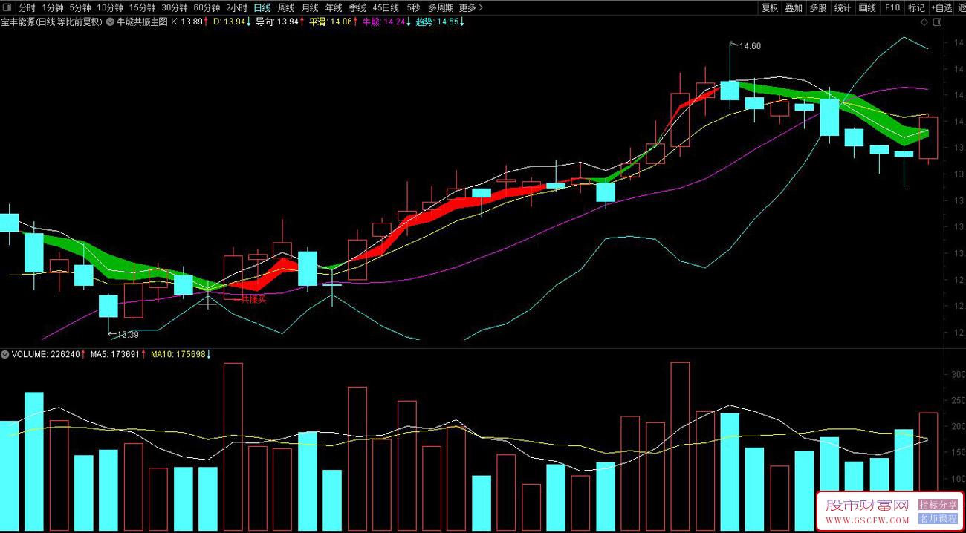Click the 复权 adjustment button

(770, 7)
